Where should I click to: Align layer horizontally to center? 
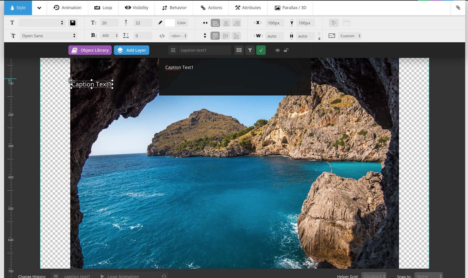pos(226,23)
